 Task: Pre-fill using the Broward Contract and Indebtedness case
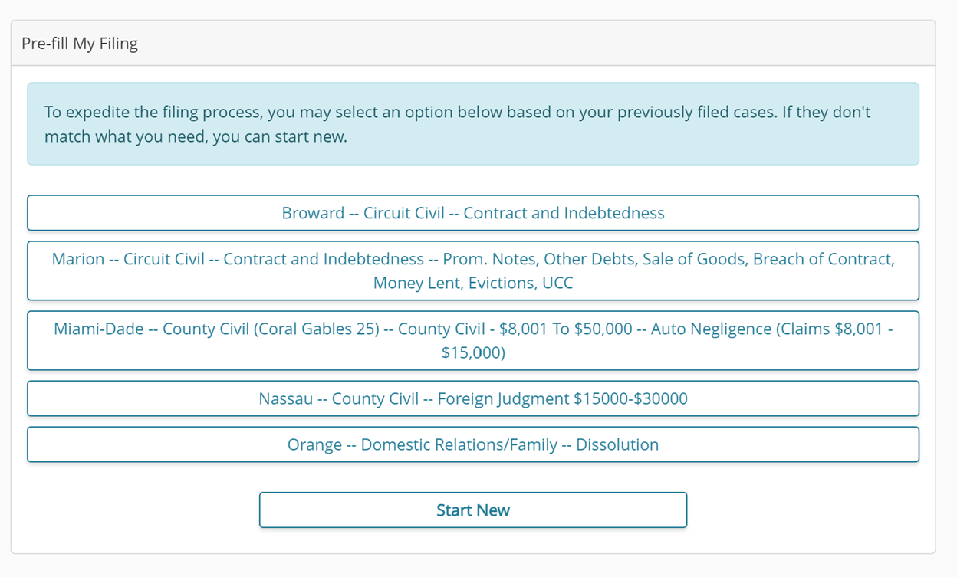click(x=473, y=213)
